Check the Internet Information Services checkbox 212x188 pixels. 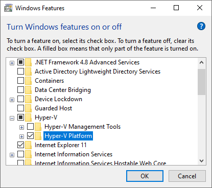click(x=20, y=154)
